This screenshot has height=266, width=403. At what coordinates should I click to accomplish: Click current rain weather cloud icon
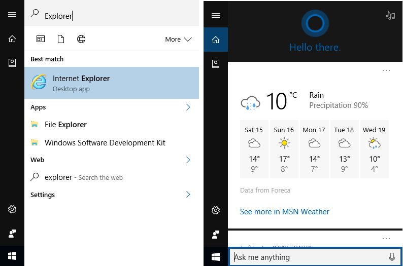[x=250, y=103]
